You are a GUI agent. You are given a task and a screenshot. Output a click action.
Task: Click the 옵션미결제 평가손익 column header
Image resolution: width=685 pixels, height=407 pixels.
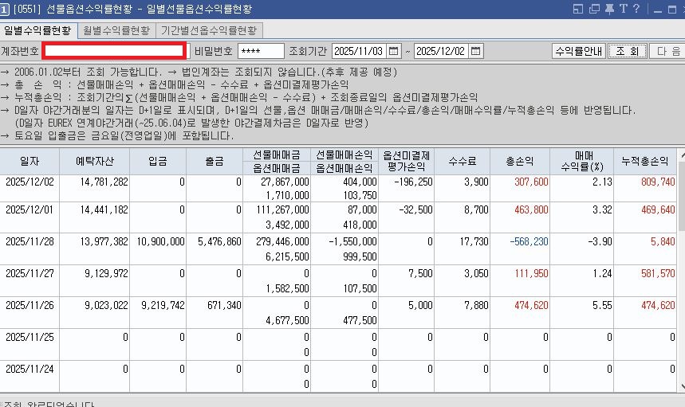coord(406,162)
